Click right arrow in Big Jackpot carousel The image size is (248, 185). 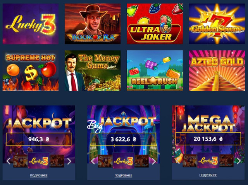(x=154, y=161)
